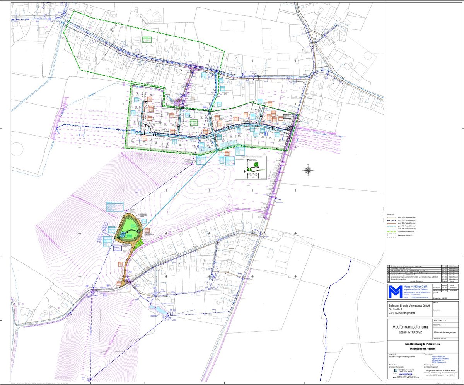The width and height of the screenshot is (464, 385).
Task: Open the info@ib-maas-mueller.de e-mail address
Action: (x=420, y=297)
